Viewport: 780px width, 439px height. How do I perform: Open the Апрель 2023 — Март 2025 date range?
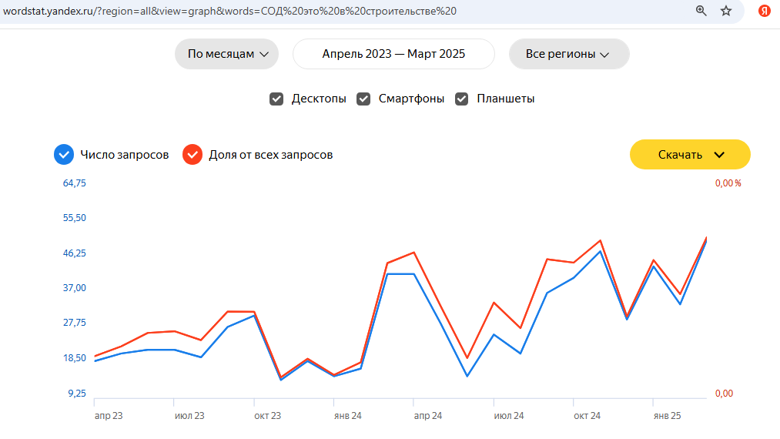coord(393,54)
